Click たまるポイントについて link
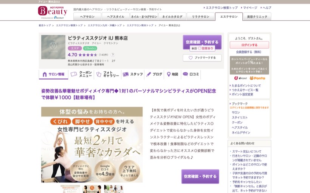 246,86
